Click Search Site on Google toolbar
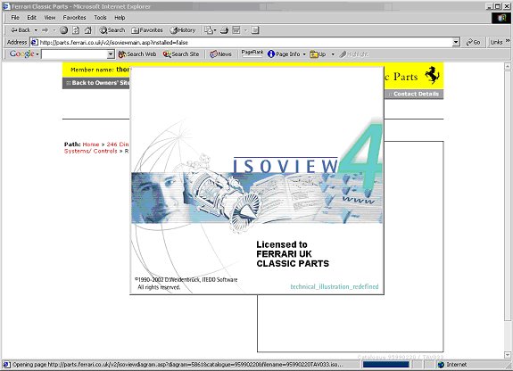The width and height of the screenshot is (513, 371). (x=181, y=54)
